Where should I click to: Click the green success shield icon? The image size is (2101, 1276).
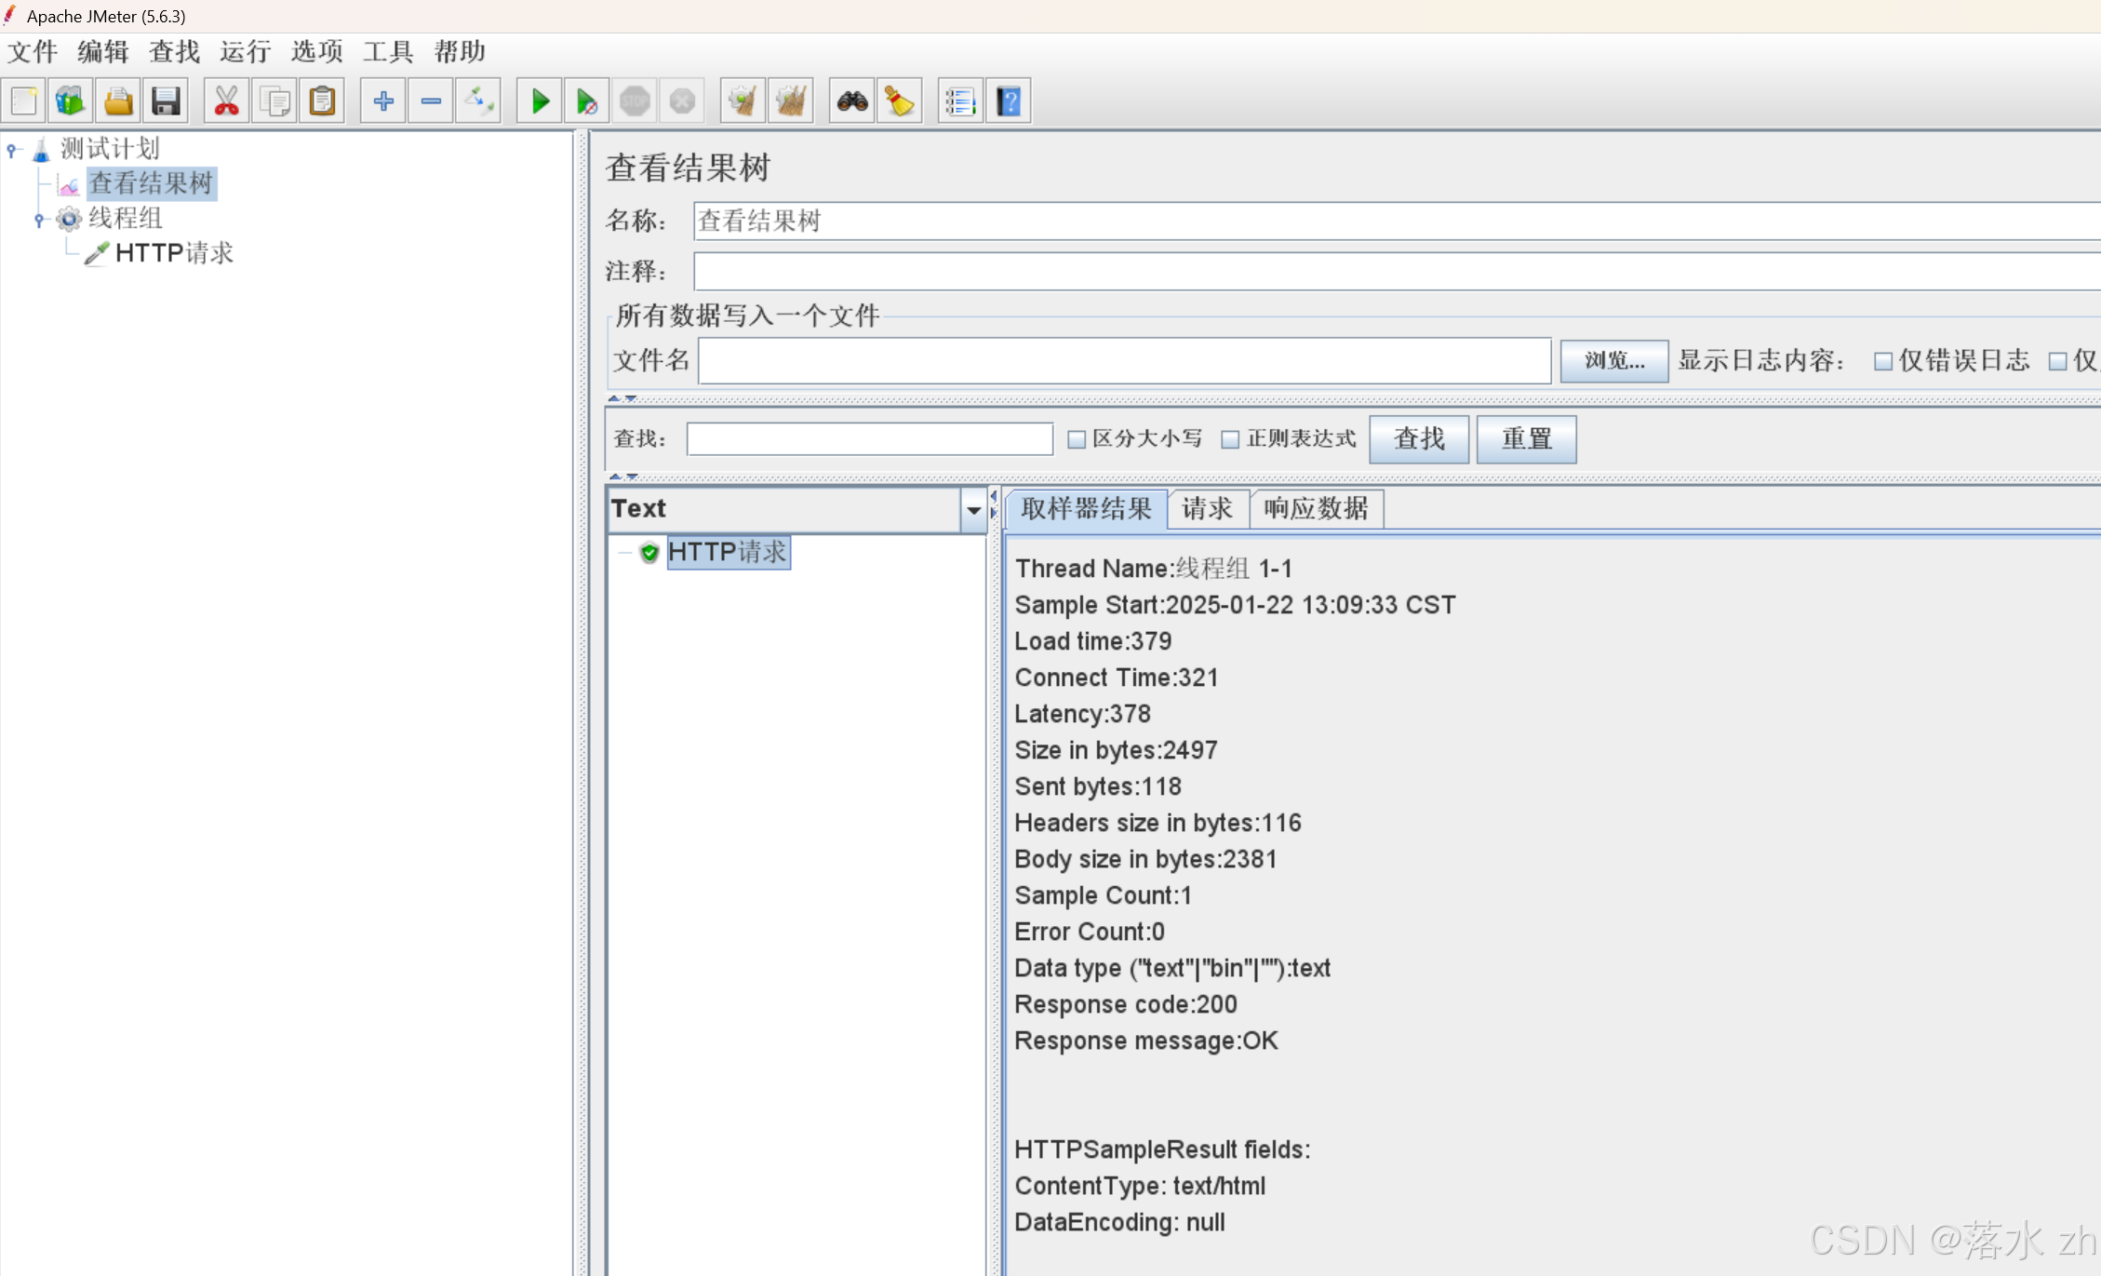click(649, 553)
